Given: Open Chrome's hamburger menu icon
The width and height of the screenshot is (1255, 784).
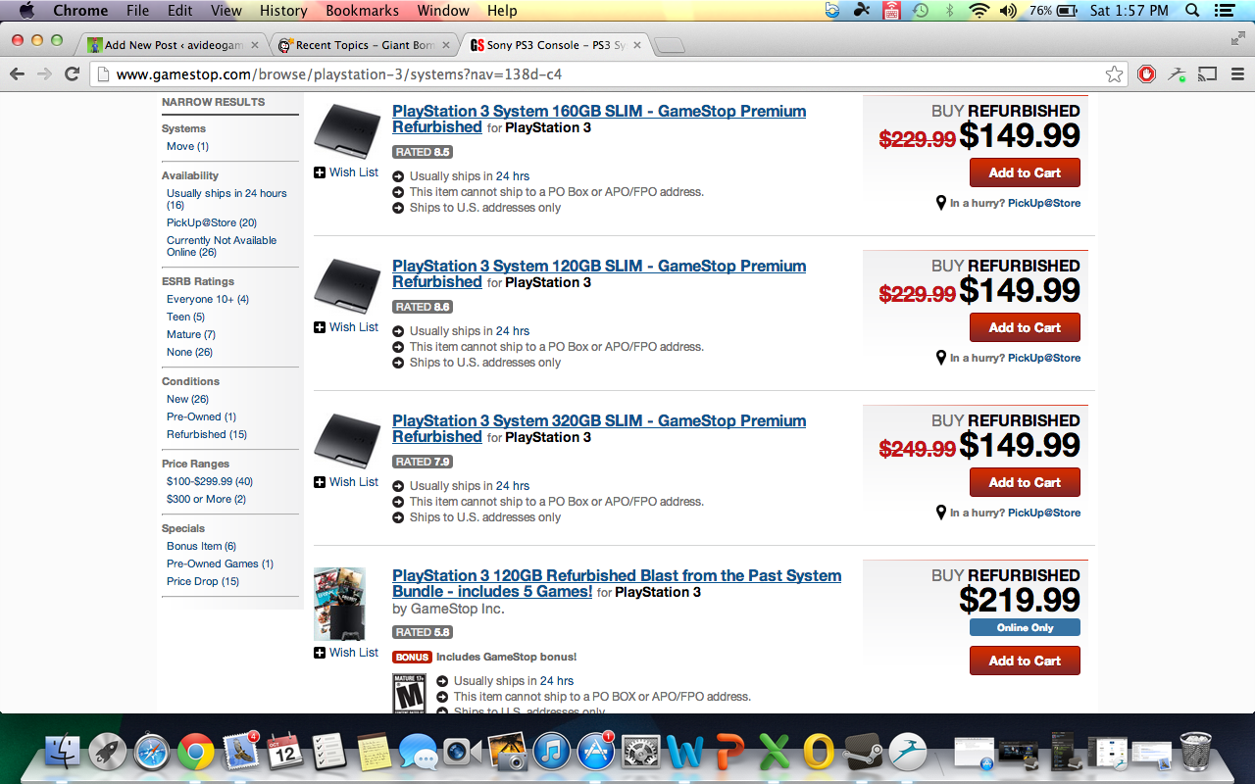Looking at the screenshot, I should coord(1237,74).
